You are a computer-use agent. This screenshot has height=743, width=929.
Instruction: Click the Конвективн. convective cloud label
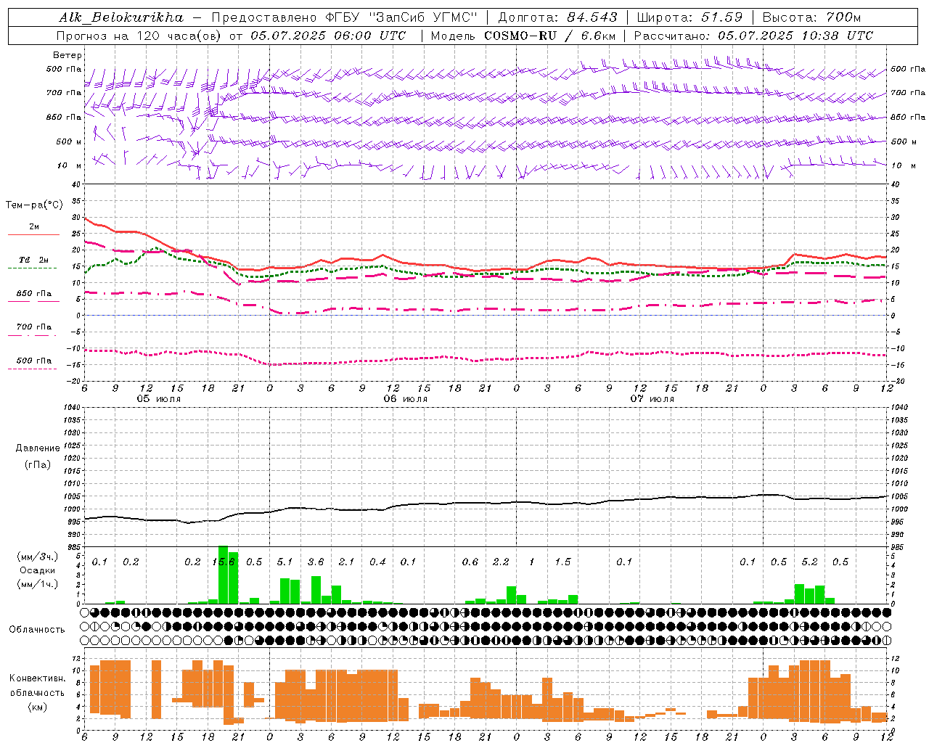pos(37,678)
